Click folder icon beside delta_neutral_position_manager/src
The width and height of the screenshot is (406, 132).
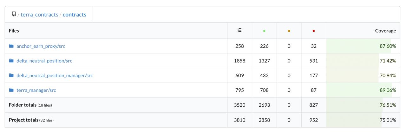pyautogui.click(x=11, y=75)
